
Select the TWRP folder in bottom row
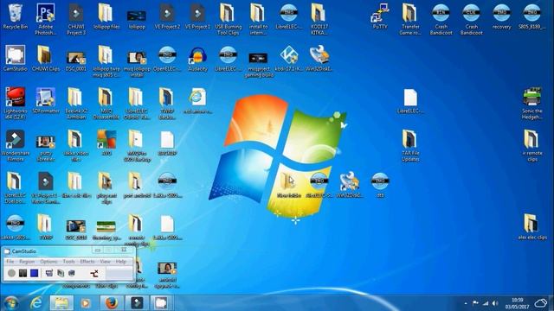[46, 226]
